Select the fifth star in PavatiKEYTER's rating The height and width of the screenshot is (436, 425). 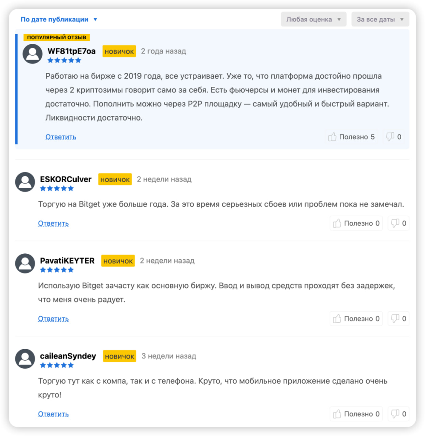71,270
